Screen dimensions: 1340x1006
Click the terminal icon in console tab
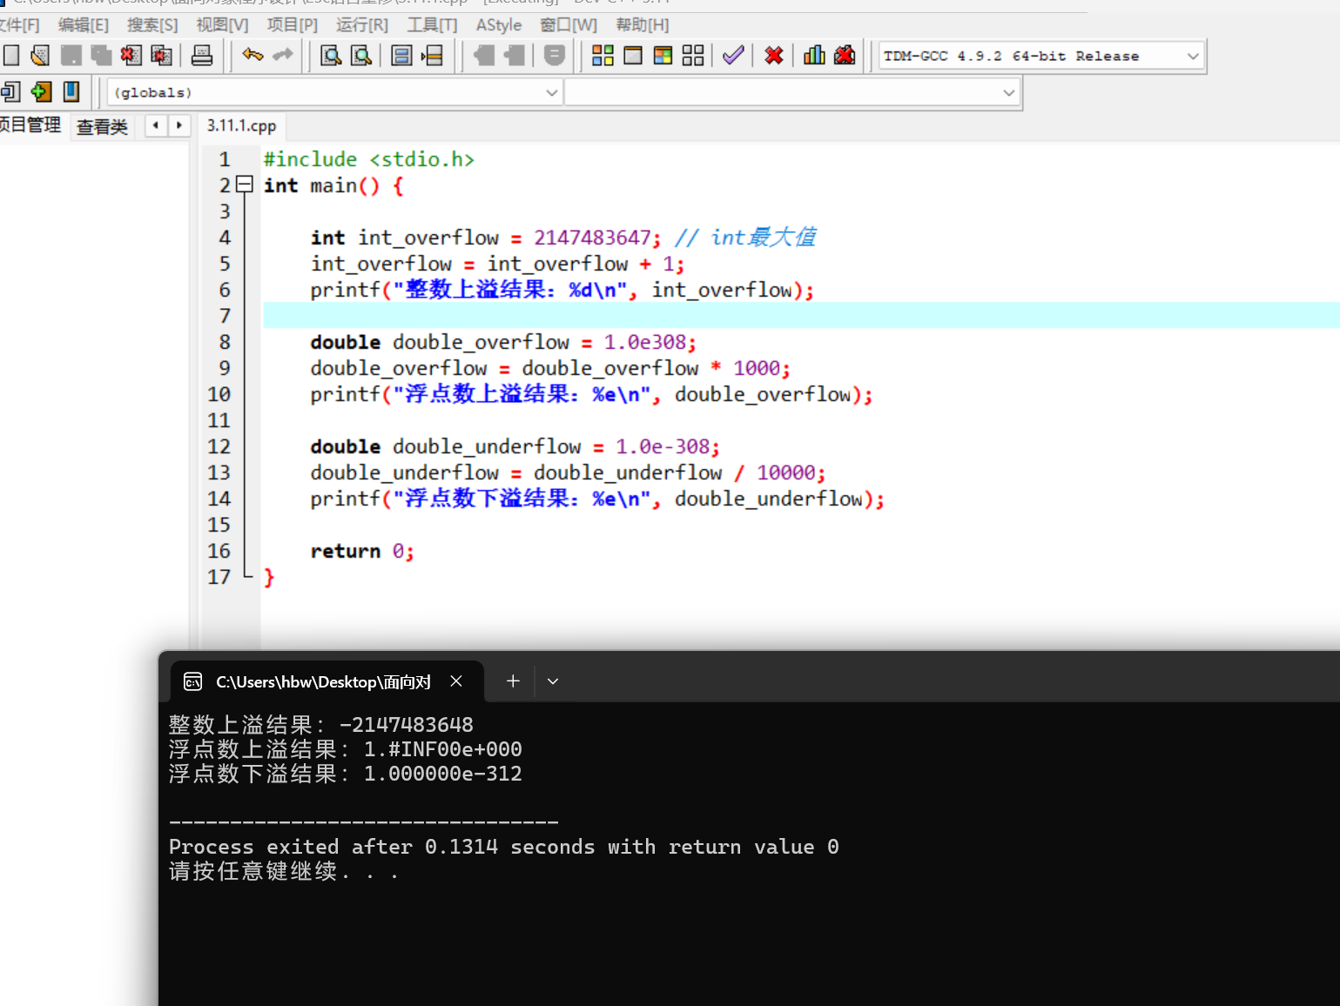pyautogui.click(x=193, y=681)
